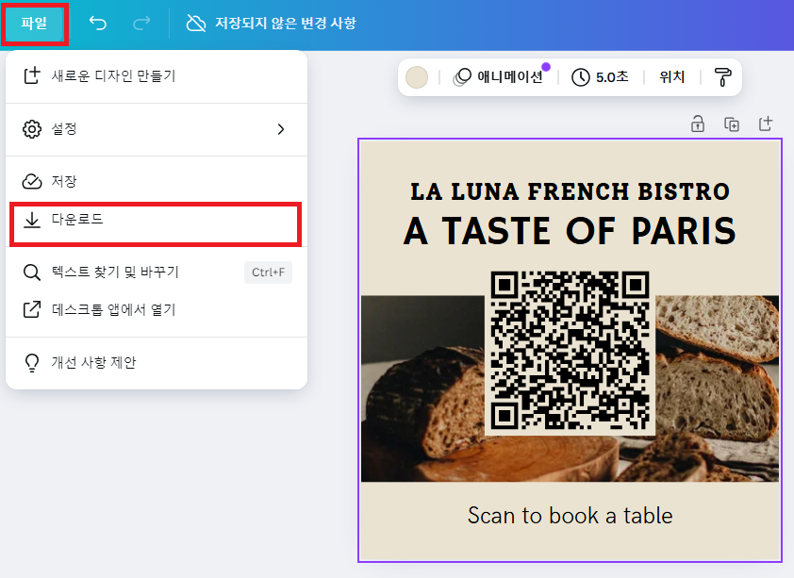Click the clock timing icon
This screenshot has height=578, width=794.
[580, 77]
